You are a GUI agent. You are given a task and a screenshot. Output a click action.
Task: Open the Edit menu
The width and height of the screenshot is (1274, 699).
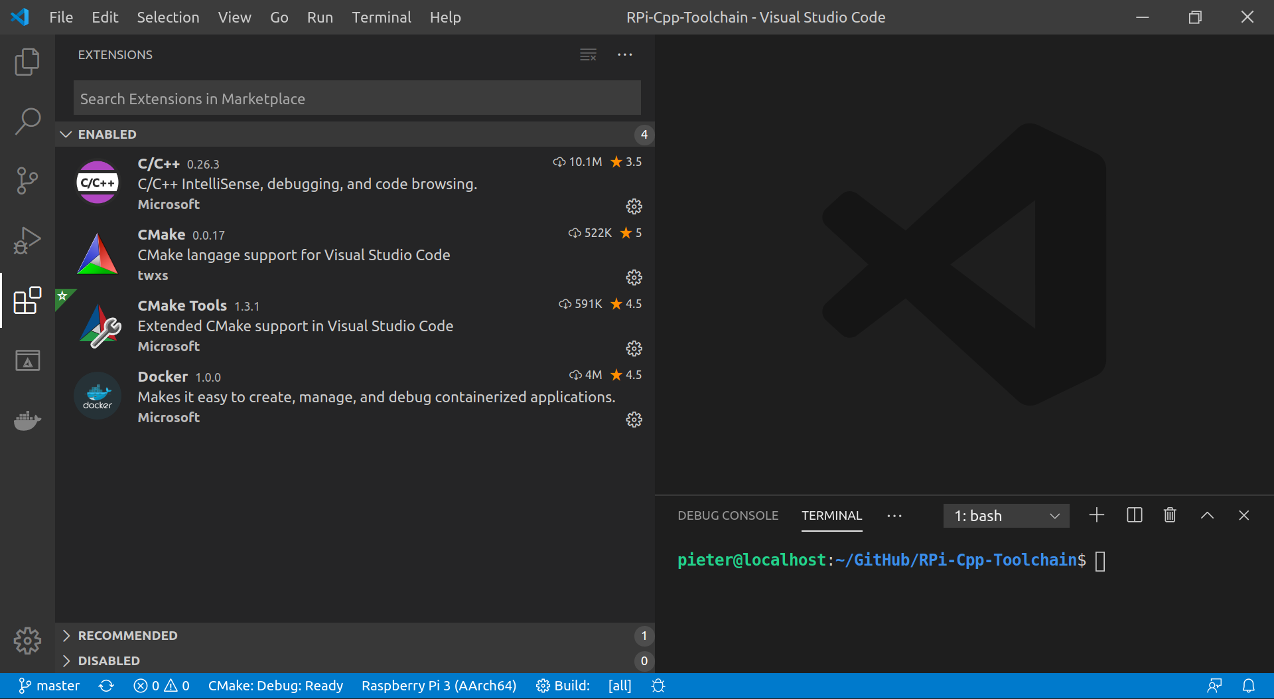click(x=105, y=17)
